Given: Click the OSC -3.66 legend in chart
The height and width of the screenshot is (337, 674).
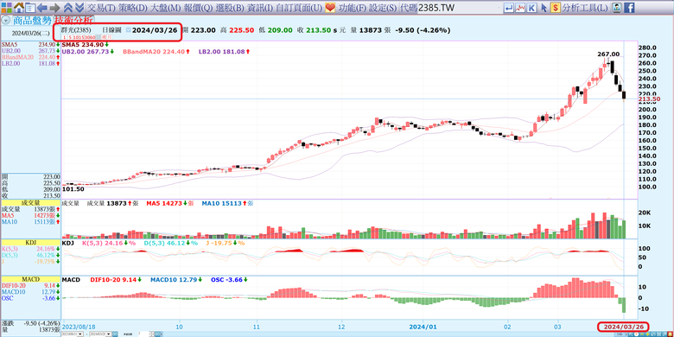Looking at the screenshot, I should [x=229, y=280].
